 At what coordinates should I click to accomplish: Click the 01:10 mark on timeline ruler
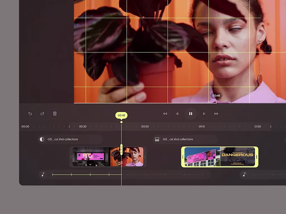tap(201, 127)
